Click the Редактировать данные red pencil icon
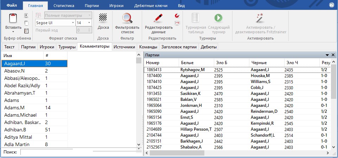Image resolution: width=338 pixels, height=158 pixels. pyautogui.click(x=159, y=18)
